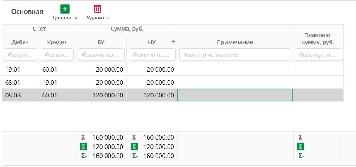Select the row with debit 68.01
The image size is (356, 167).
click(20, 82)
